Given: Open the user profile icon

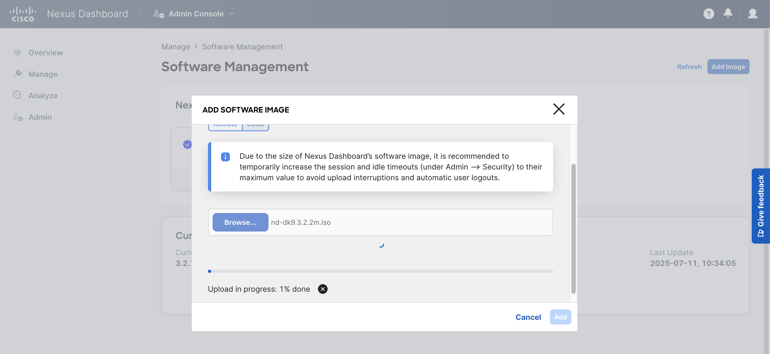Looking at the screenshot, I should (752, 14).
